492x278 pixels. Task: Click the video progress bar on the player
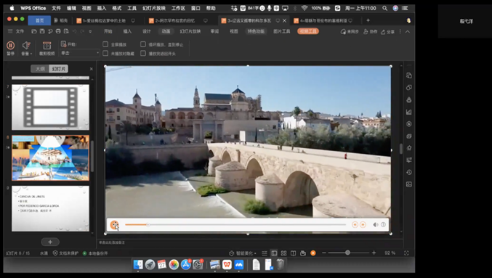pos(235,225)
